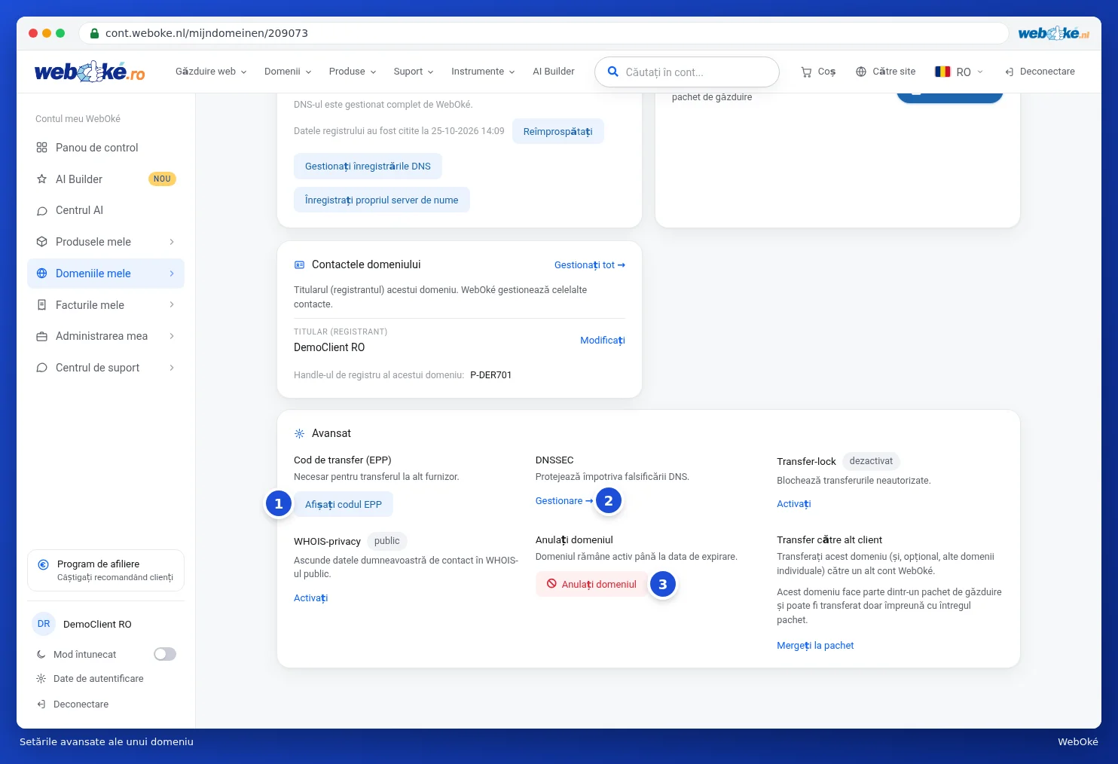Viewport: 1118px width, 764px height.
Task: Click the box icon for Produsele mele
Action: [x=42, y=242]
